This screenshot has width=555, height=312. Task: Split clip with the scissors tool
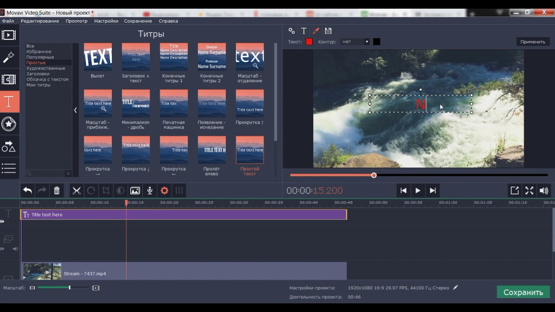[x=77, y=191]
